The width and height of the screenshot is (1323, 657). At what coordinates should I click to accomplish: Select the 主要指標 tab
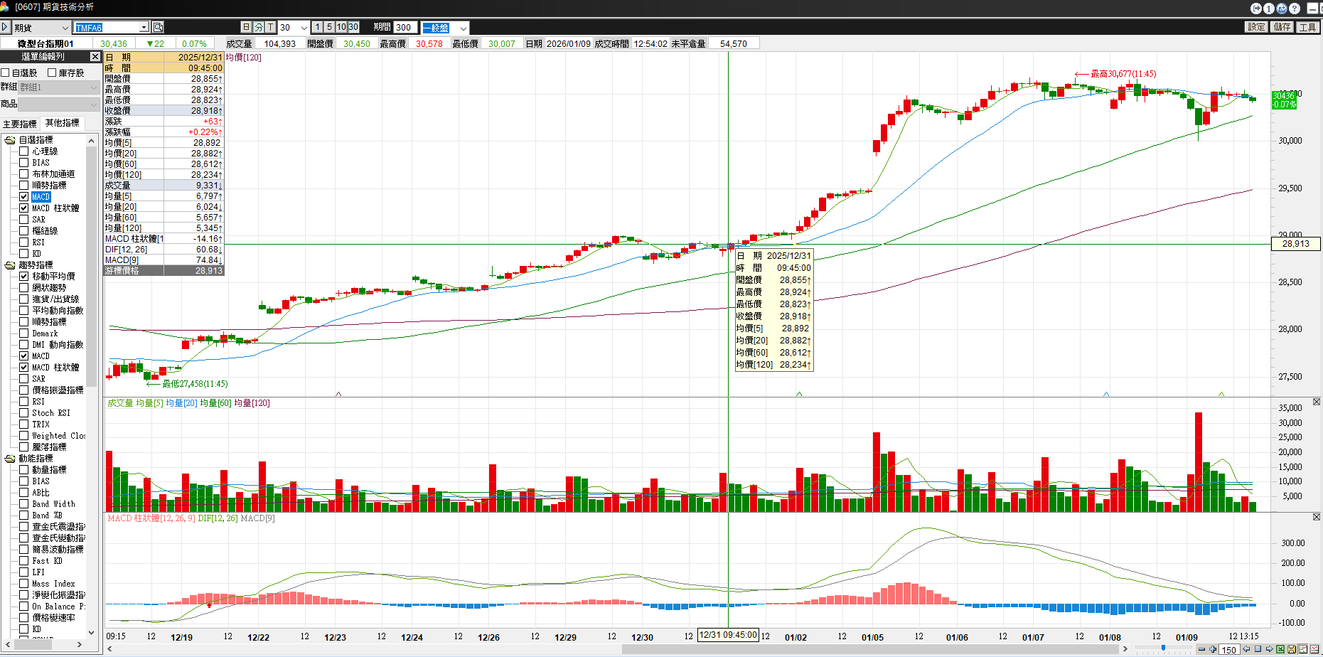(x=20, y=124)
